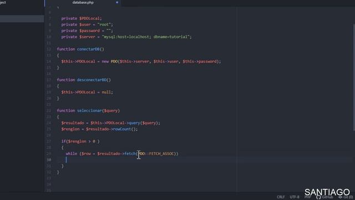Click line number 30 in the gutter
This screenshot has height=200, width=355.
coord(49,160)
